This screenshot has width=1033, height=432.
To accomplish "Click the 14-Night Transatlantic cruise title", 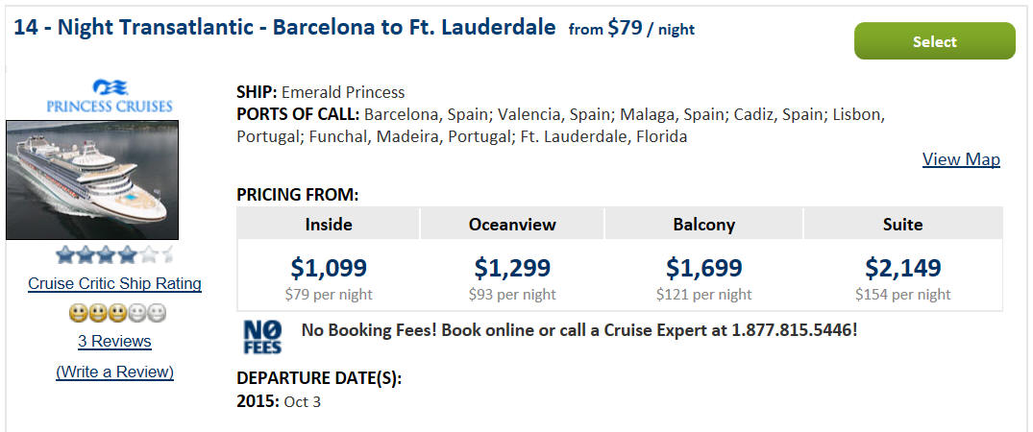I will [284, 28].
